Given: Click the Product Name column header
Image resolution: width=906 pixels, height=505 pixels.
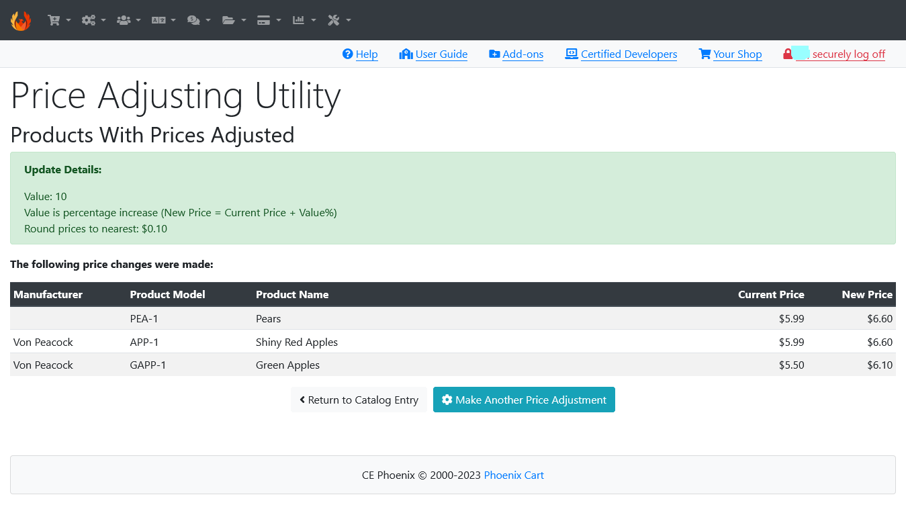Looking at the screenshot, I should 292,294.
